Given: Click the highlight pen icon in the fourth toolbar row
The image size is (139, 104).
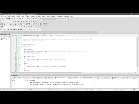Looking at the screenshot, I should [x=27, y=27].
